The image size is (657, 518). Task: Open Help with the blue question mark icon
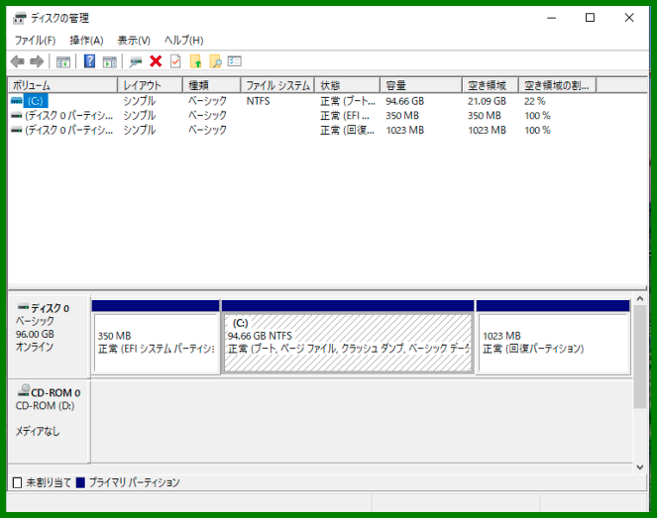click(x=89, y=61)
